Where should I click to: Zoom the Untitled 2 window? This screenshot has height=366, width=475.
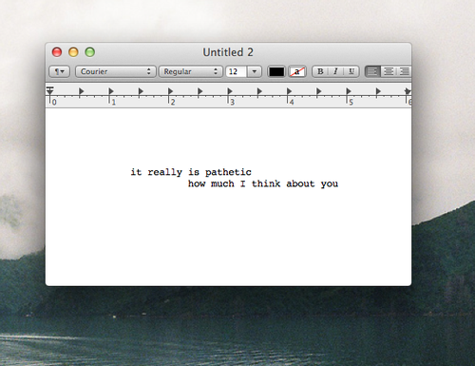point(90,52)
